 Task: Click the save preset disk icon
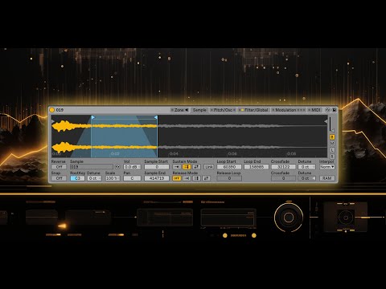335,110
